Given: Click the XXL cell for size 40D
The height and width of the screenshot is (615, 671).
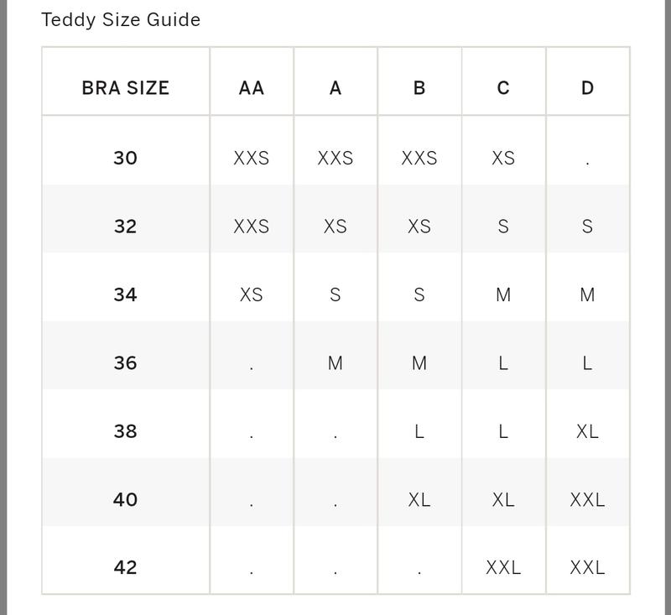Looking at the screenshot, I should [x=587, y=499].
